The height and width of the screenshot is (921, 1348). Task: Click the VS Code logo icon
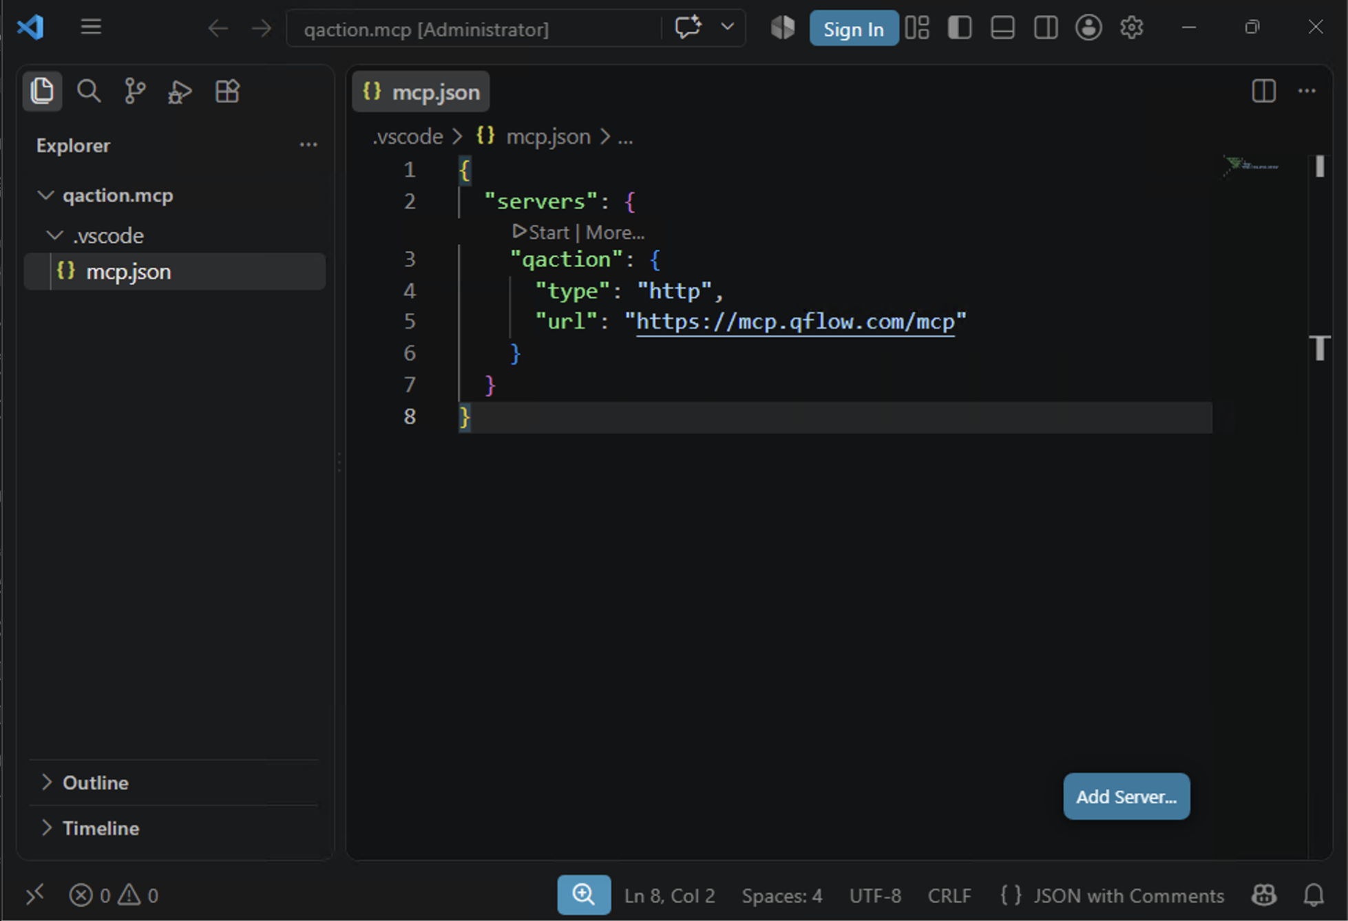31,28
